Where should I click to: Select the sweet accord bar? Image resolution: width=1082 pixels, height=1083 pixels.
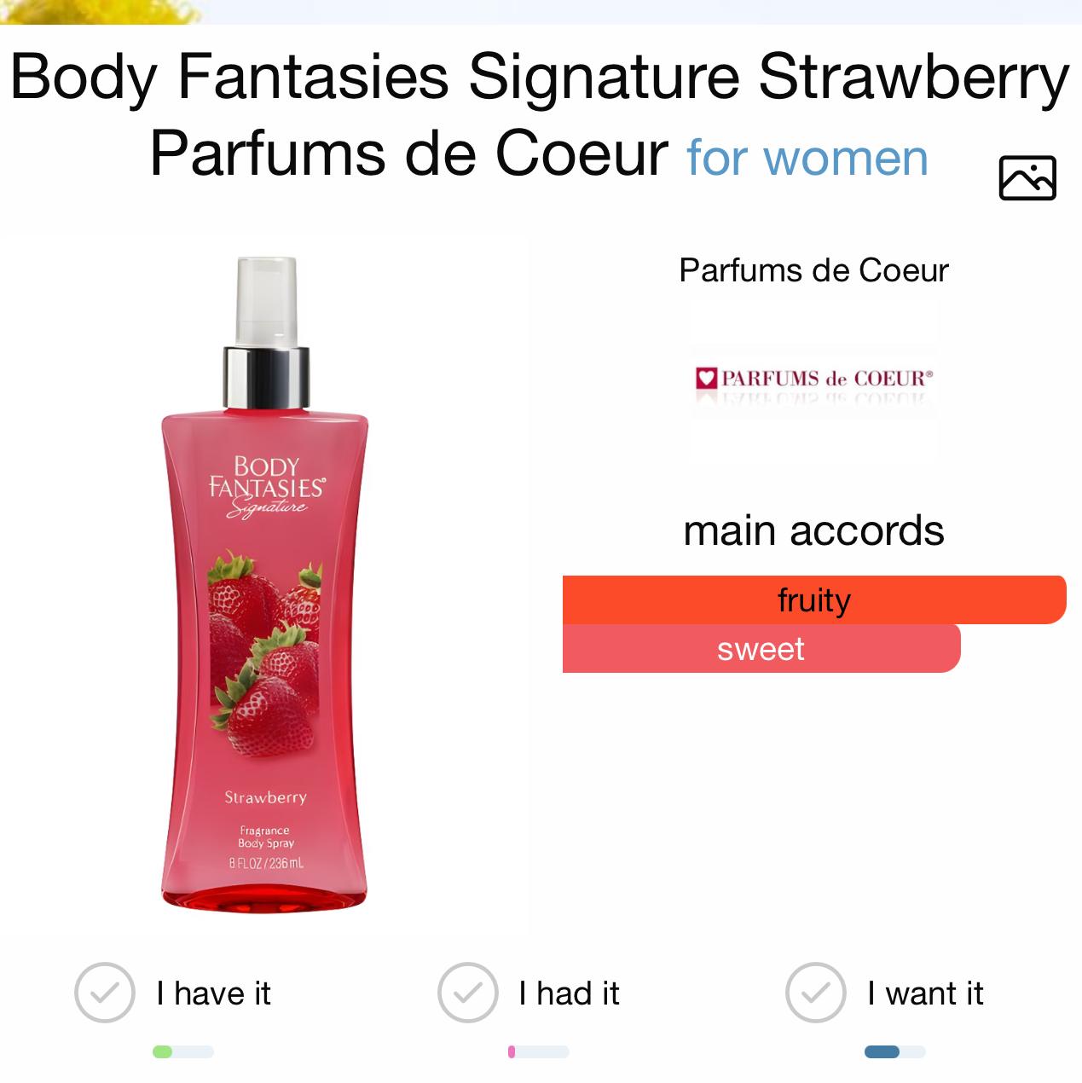[x=761, y=649]
